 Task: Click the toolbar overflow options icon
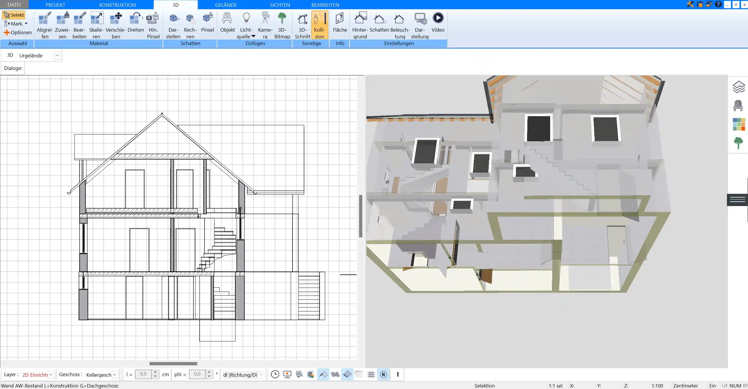398,374
